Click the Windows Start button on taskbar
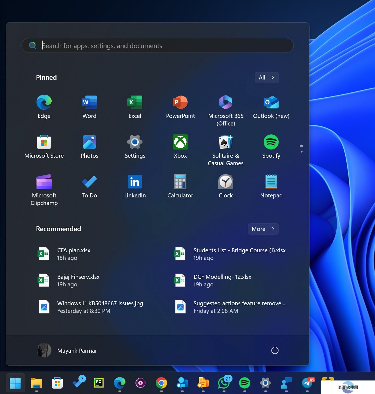This screenshot has height=394, width=375. 15,383
